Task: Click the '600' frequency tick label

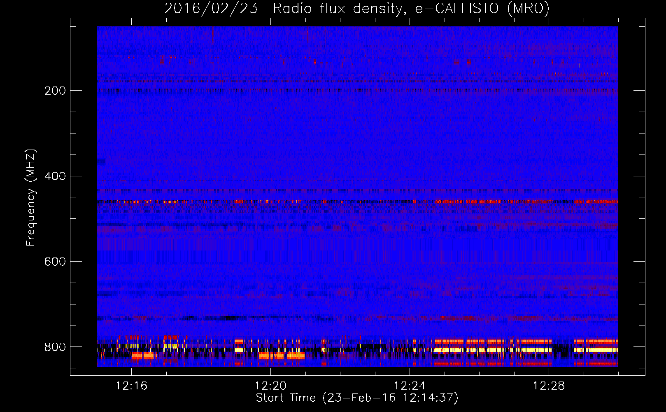Action: click(55, 262)
